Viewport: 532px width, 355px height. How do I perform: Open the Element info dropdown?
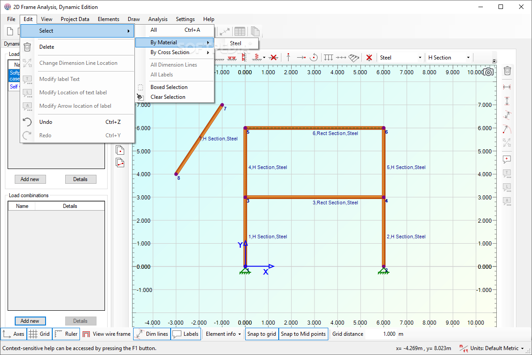click(223, 334)
